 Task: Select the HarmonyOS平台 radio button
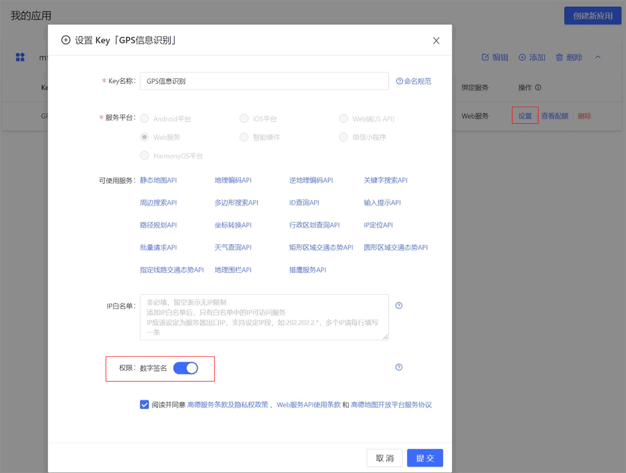(x=145, y=155)
